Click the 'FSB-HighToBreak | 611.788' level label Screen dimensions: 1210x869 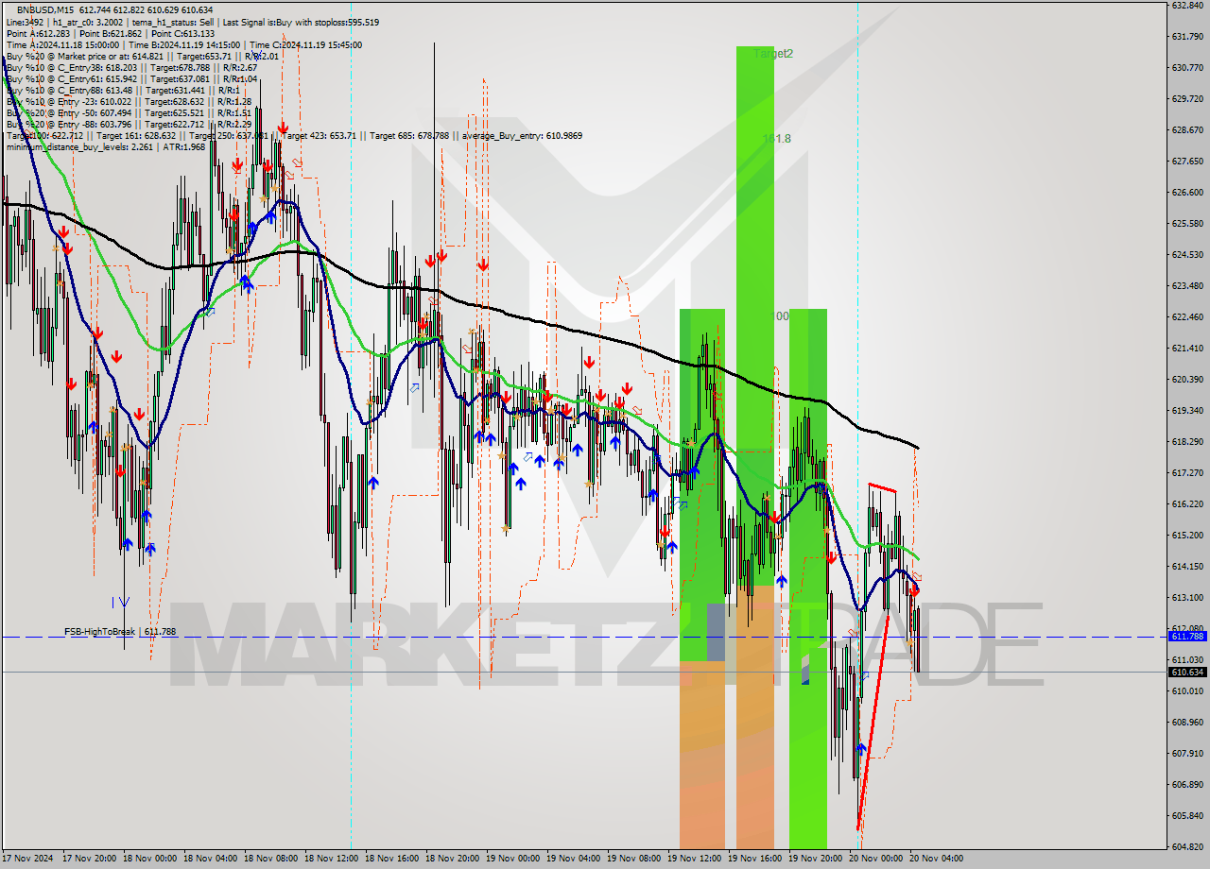coord(120,631)
